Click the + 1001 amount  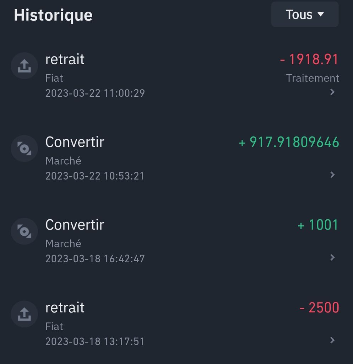(318, 225)
